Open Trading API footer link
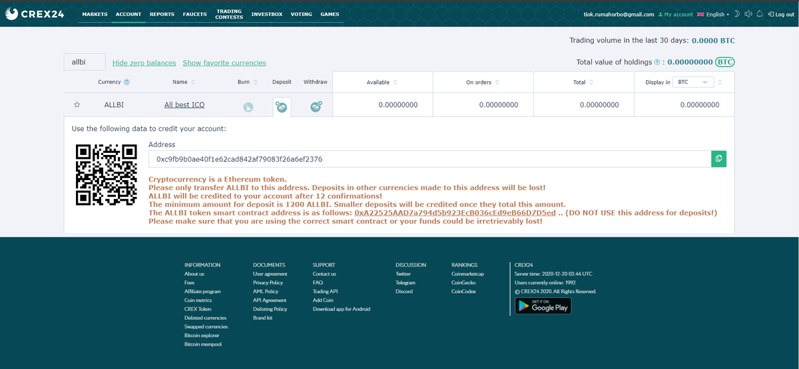799x369 pixels. click(x=326, y=291)
